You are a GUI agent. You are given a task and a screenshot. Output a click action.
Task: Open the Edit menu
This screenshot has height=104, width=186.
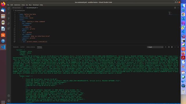pos(12,5)
